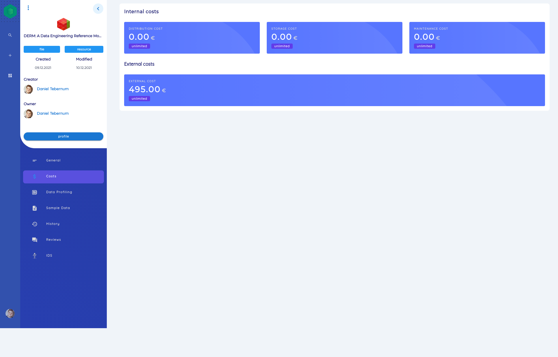558x357 pixels.
Task: Expand the left sidebar collapse arrow
Action: (x=98, y=8)
